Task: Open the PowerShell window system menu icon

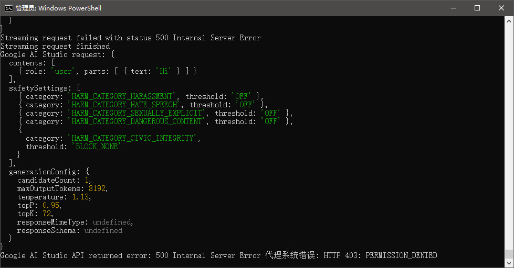Action: click(x=8, y=8)
